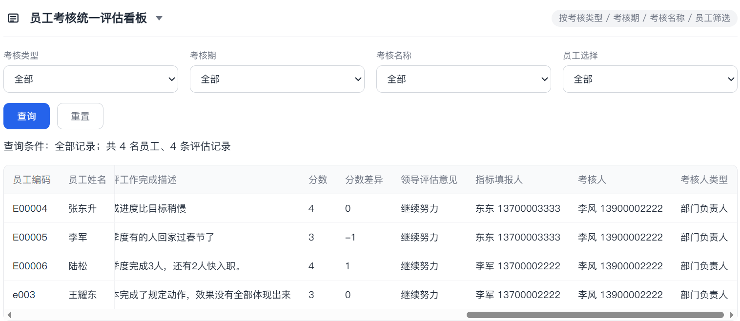Click the 查询条件 summary text

[117, 146]
